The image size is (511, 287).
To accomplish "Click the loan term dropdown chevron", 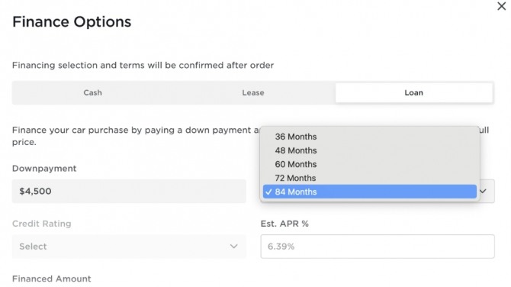I will coord(484,191).
